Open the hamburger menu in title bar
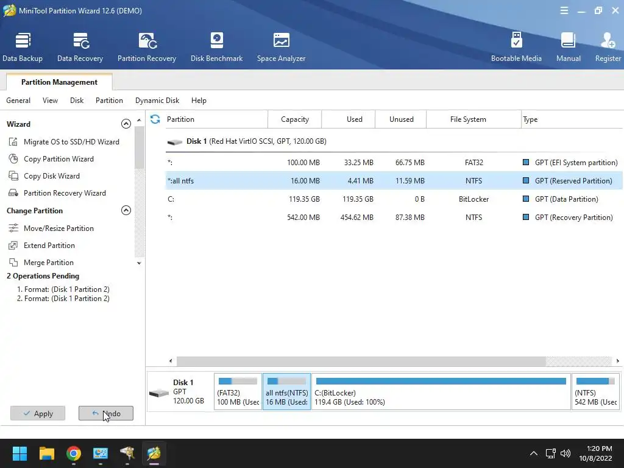Image resolution: width=624 pixels, height=468 pixels. point(564,11)
